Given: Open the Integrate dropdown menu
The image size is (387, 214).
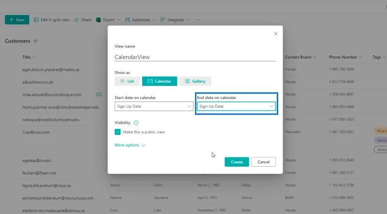Looking at the screenshot, I should (175, 20).
